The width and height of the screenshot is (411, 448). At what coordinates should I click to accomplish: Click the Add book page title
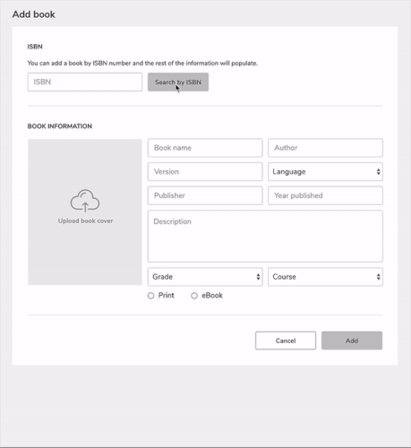coord(34,14)
